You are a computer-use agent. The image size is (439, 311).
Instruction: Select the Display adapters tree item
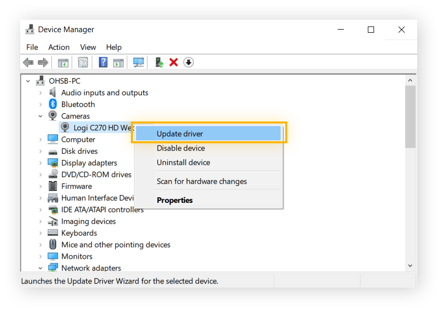click(x=89, y=163)
